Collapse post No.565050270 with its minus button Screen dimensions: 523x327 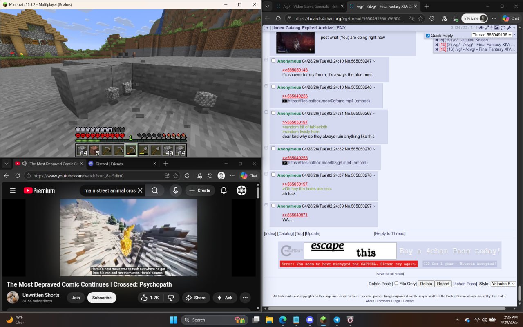coord(266,148)
